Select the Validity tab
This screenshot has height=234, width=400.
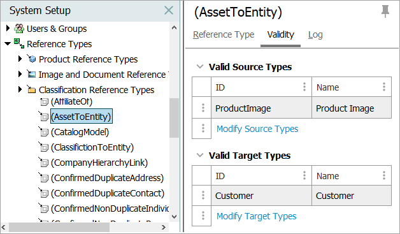[281, 34]
